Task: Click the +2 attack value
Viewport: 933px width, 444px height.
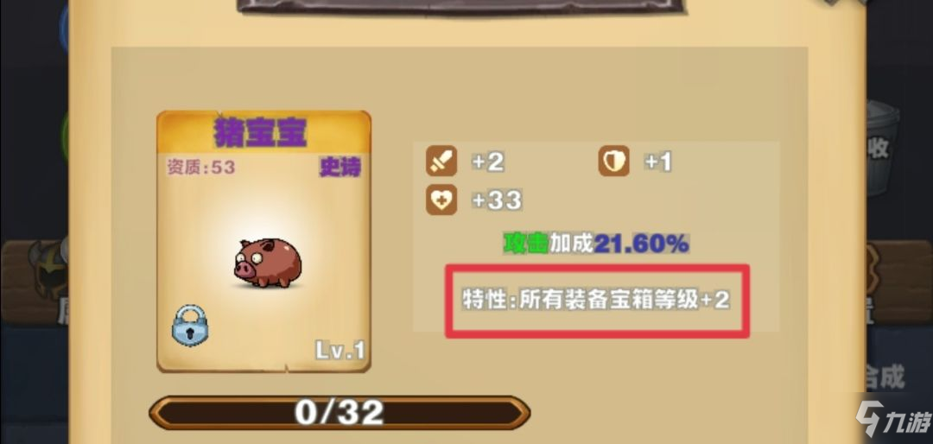Action: (x=487, y=162)
